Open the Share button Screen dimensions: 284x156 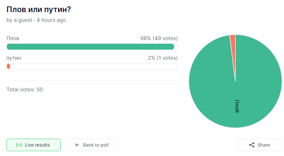(x=260, y=145)
